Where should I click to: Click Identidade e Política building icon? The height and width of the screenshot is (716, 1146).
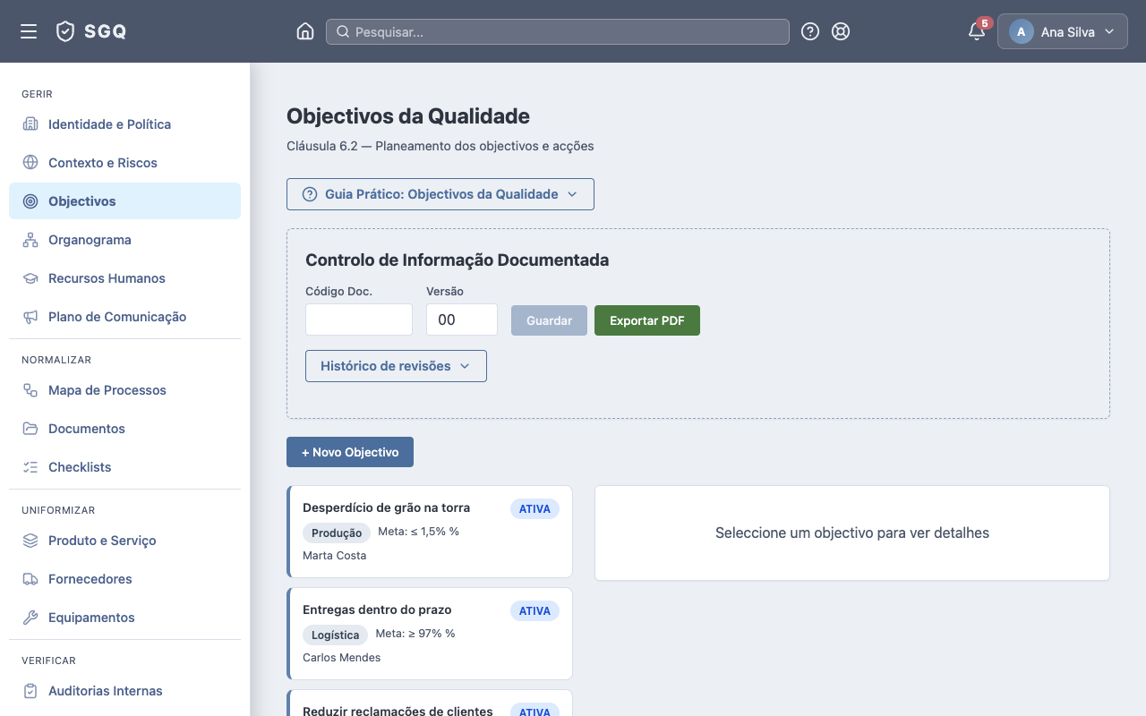(30, 124)
